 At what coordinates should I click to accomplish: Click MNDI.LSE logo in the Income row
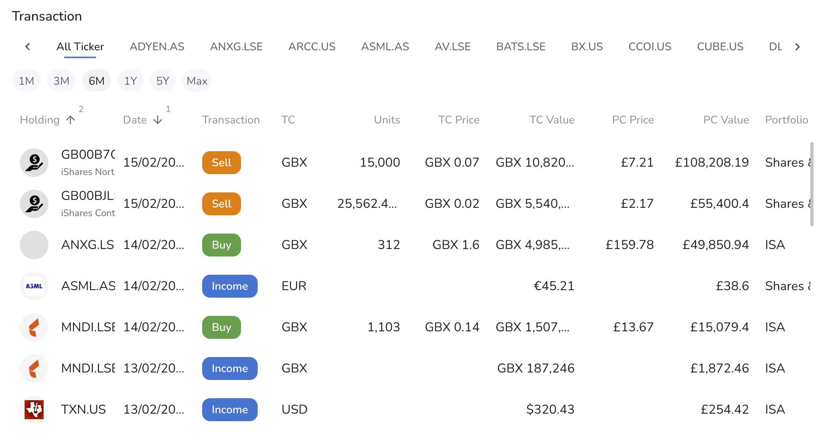tap(34, 369)
